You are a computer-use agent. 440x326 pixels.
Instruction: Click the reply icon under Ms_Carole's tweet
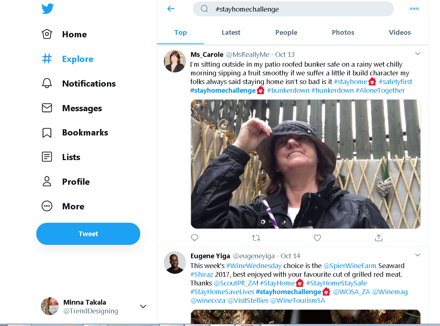click(195, 238)
